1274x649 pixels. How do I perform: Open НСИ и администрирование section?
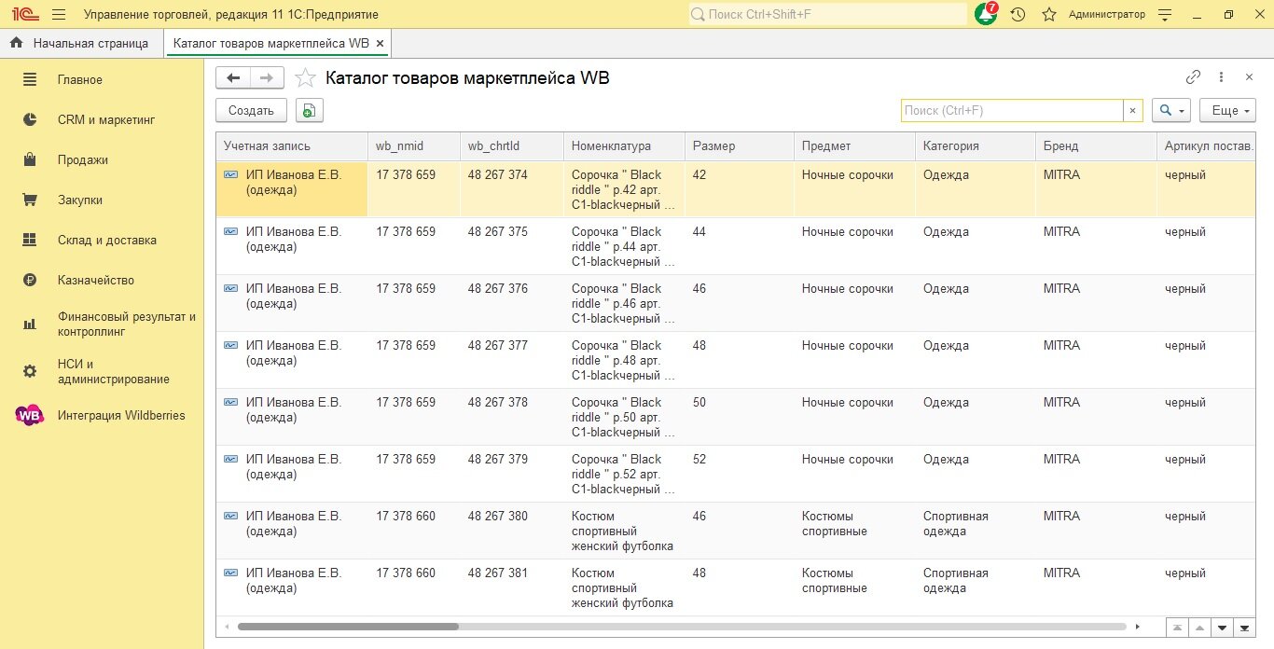pos(114,372)
